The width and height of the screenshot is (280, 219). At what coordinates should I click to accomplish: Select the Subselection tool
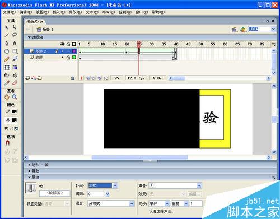pyautogui.click(x=15, y=27)
